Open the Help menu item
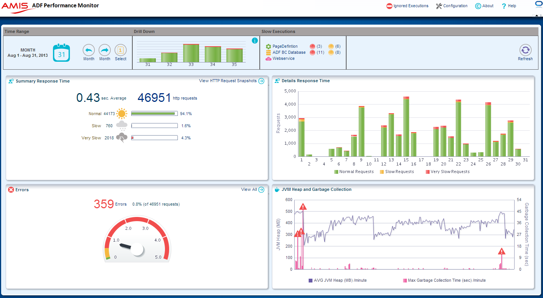This screenshot has height=298, width=543. click(508, 6)
